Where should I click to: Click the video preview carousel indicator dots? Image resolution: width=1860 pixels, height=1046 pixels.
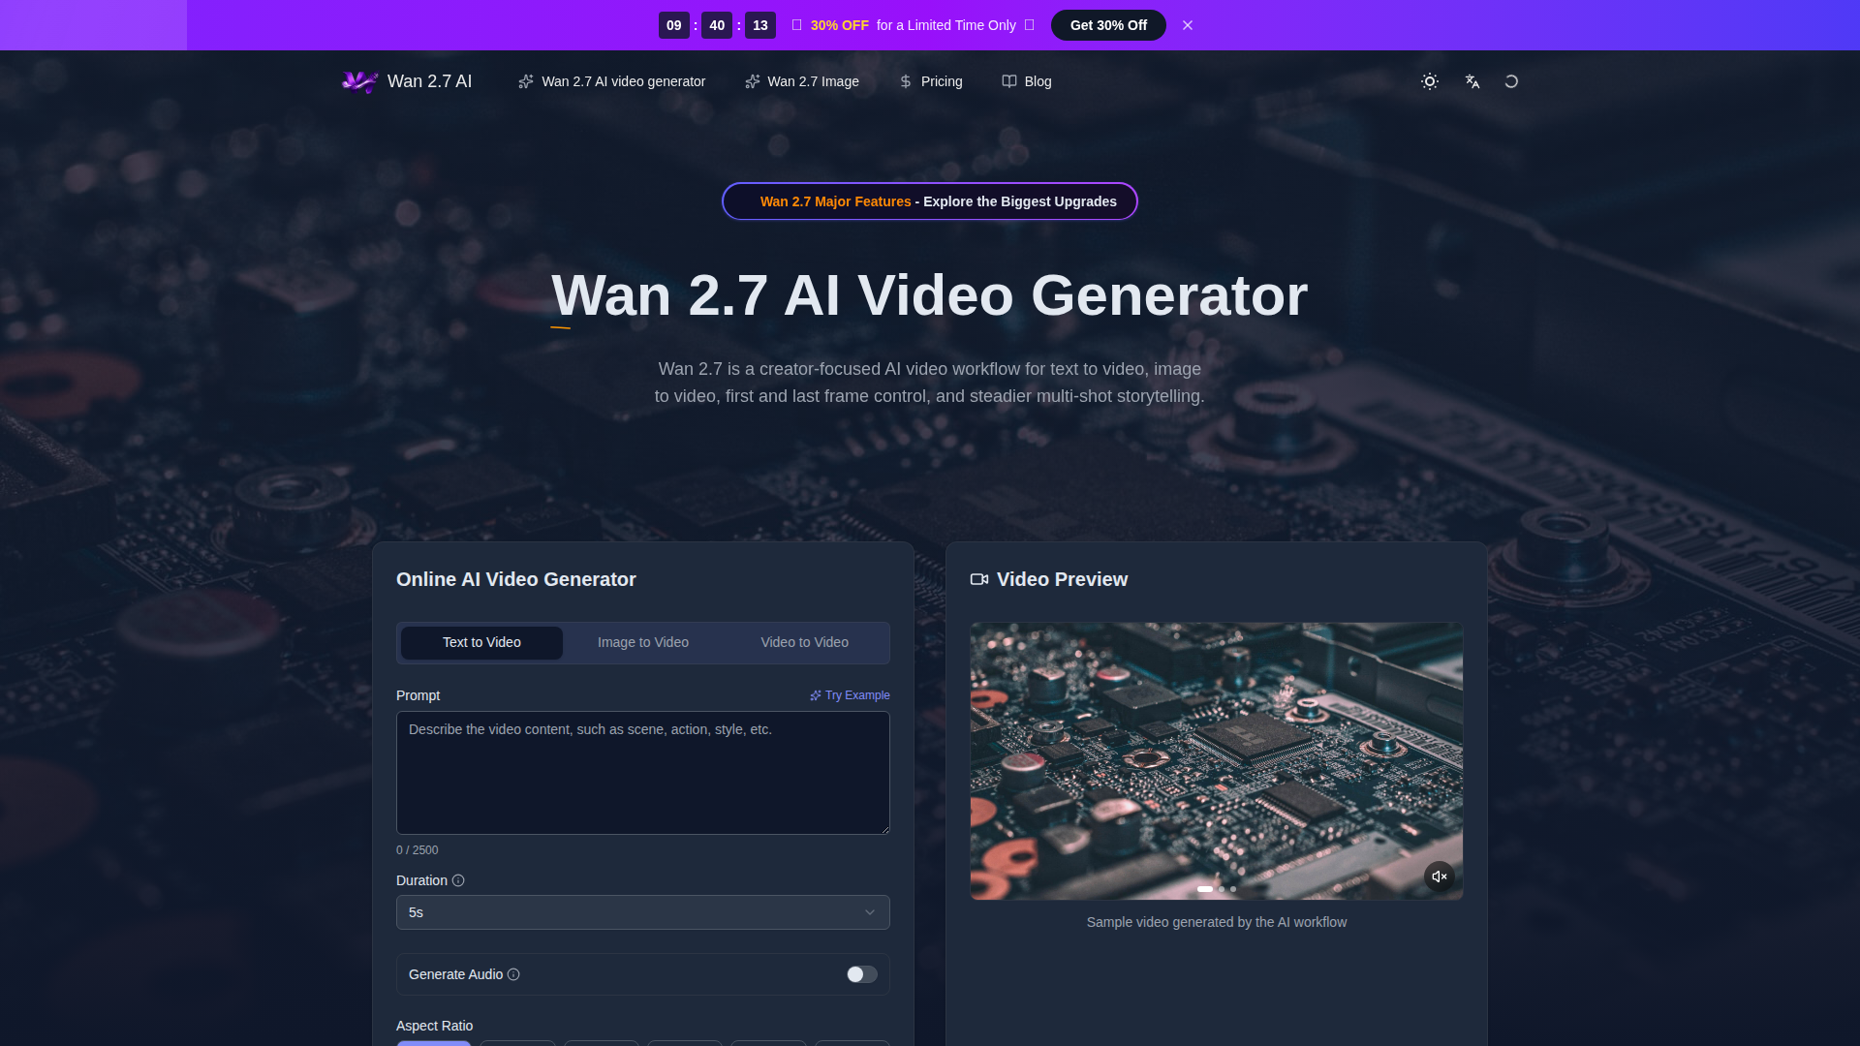tap(1218, 889)
